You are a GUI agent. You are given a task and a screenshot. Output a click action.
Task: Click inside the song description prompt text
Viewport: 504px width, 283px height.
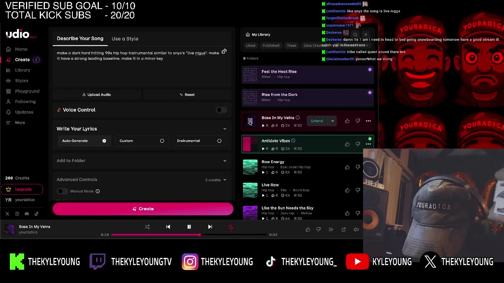pos(138,55)
